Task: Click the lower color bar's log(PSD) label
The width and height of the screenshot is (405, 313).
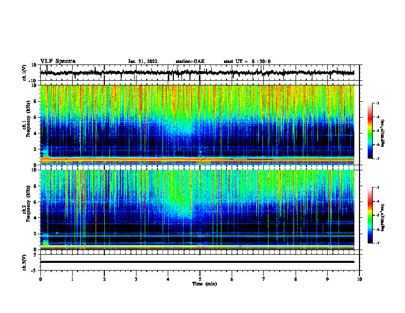Action: [x=382, y=217]
